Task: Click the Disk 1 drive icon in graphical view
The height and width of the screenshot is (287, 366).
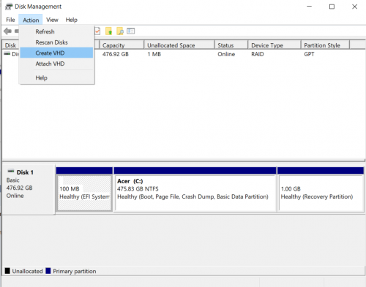Action: [11, 172]
